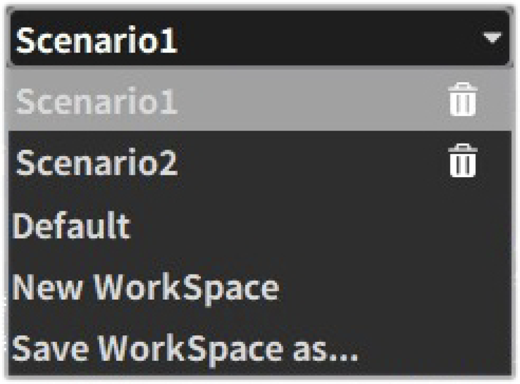The height and width of the screenshot is (384, 520).
Task: Delete the Scenario1 workspace using its trash icon
Action: [462, 100]
